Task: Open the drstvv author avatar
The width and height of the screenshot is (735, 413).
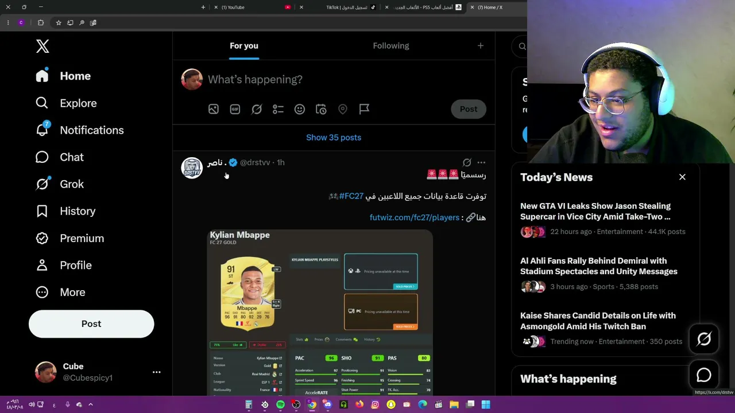Action: [x=192, y=168]
